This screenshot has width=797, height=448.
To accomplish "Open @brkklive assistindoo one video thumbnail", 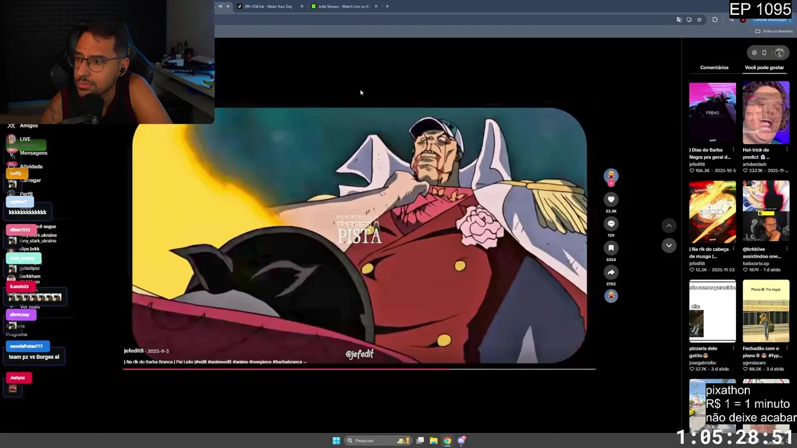I will [x=766, y=212].
